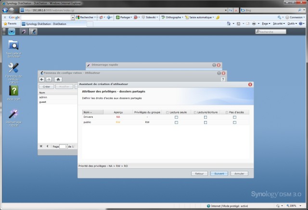Image resolution: width=308 pixels, height=210 pixels.
Task: Select the guest user row
Action: pyautogui.click(x=58, y=102)
